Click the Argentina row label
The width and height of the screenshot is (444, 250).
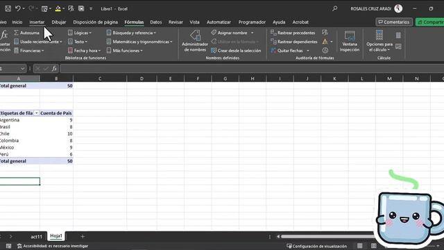[20, 120]
